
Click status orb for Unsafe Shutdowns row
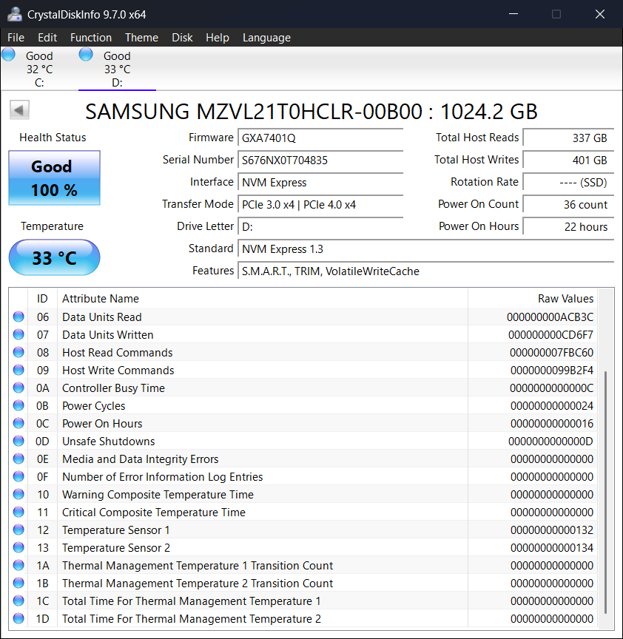18,442
